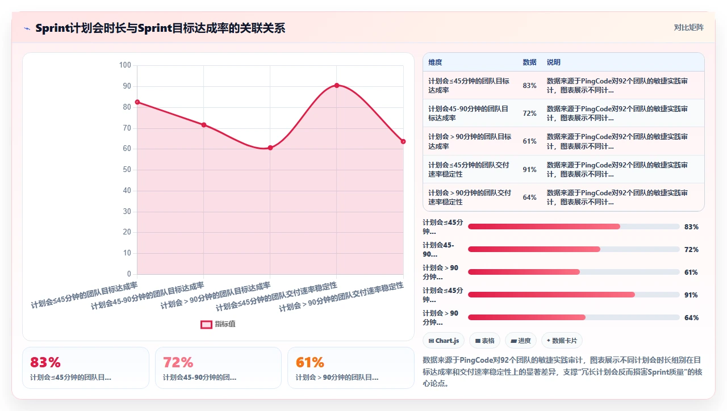This screenshot has width=727, height=411.
Task: Click the 72% progress bar
Action: coord(574,249)
